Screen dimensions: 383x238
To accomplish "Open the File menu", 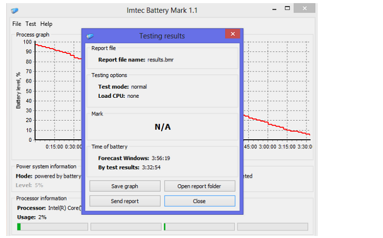I will (17, 24).
